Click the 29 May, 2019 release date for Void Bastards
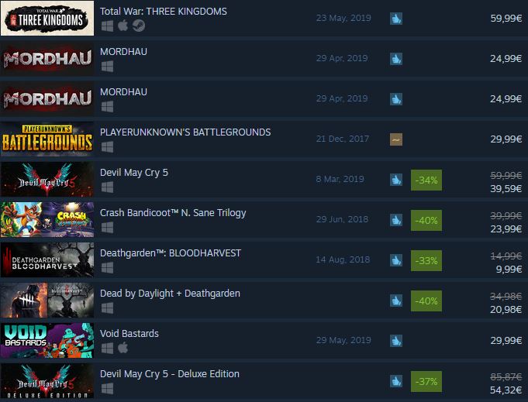This screenshot has width=528, height=402. pos(343,341)
